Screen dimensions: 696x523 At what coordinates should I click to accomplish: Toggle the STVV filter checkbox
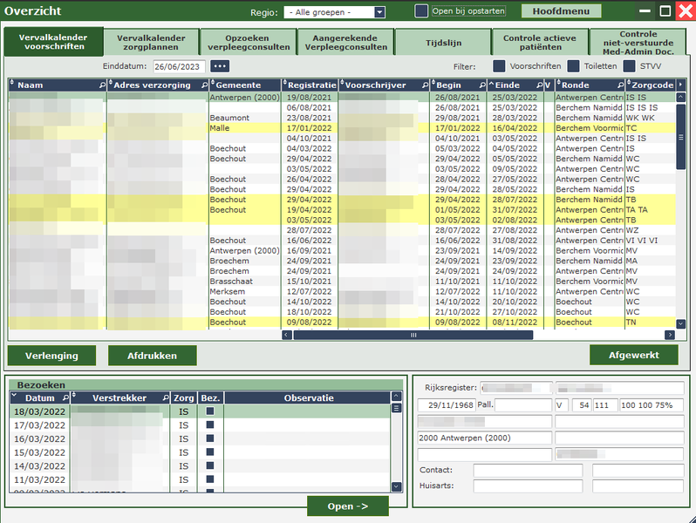click(629, 66)
